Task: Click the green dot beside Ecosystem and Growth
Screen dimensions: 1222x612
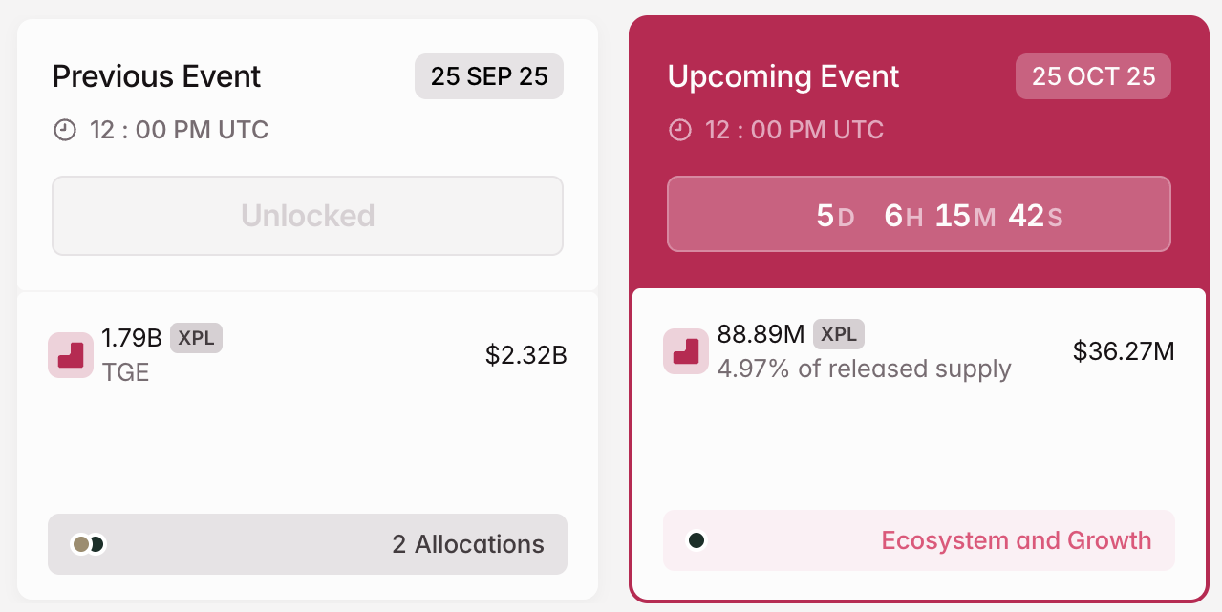Action: [698, 539]
